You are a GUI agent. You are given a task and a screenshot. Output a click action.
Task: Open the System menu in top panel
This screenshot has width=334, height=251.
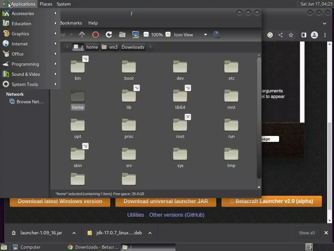click(x=64, y=4)
